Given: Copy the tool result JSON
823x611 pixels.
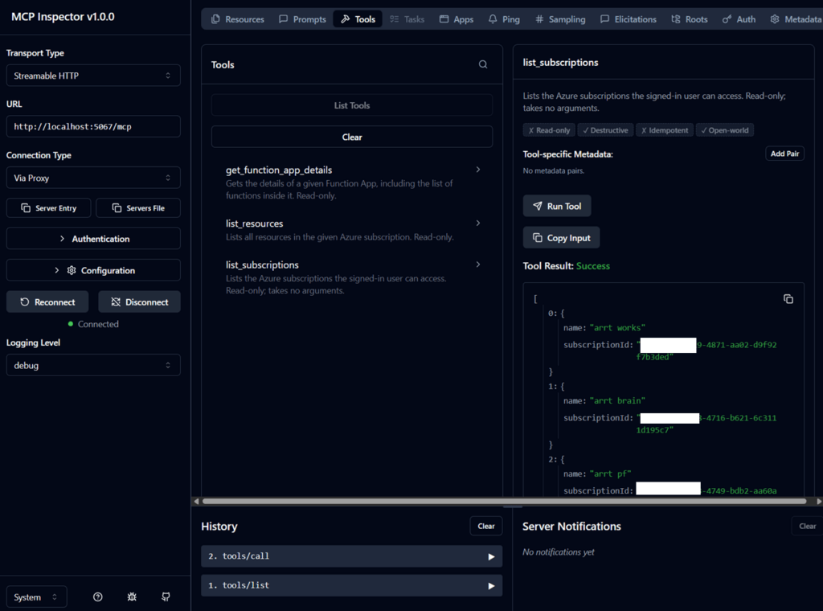Looking at the screenshot, I should click(x=788, y=299).
